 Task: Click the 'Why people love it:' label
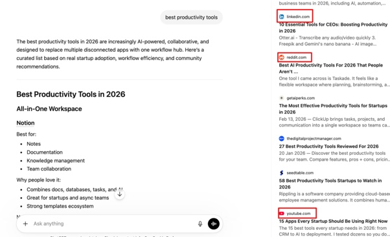[x=39, y=180]
